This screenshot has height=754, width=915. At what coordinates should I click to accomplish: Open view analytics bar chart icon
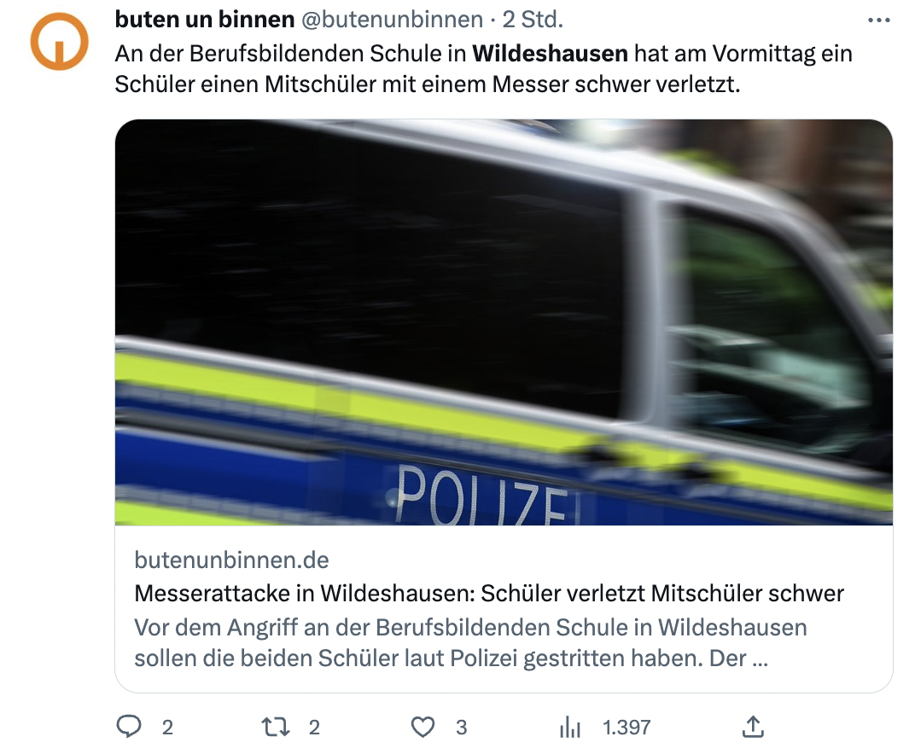[x=570, y=728]
